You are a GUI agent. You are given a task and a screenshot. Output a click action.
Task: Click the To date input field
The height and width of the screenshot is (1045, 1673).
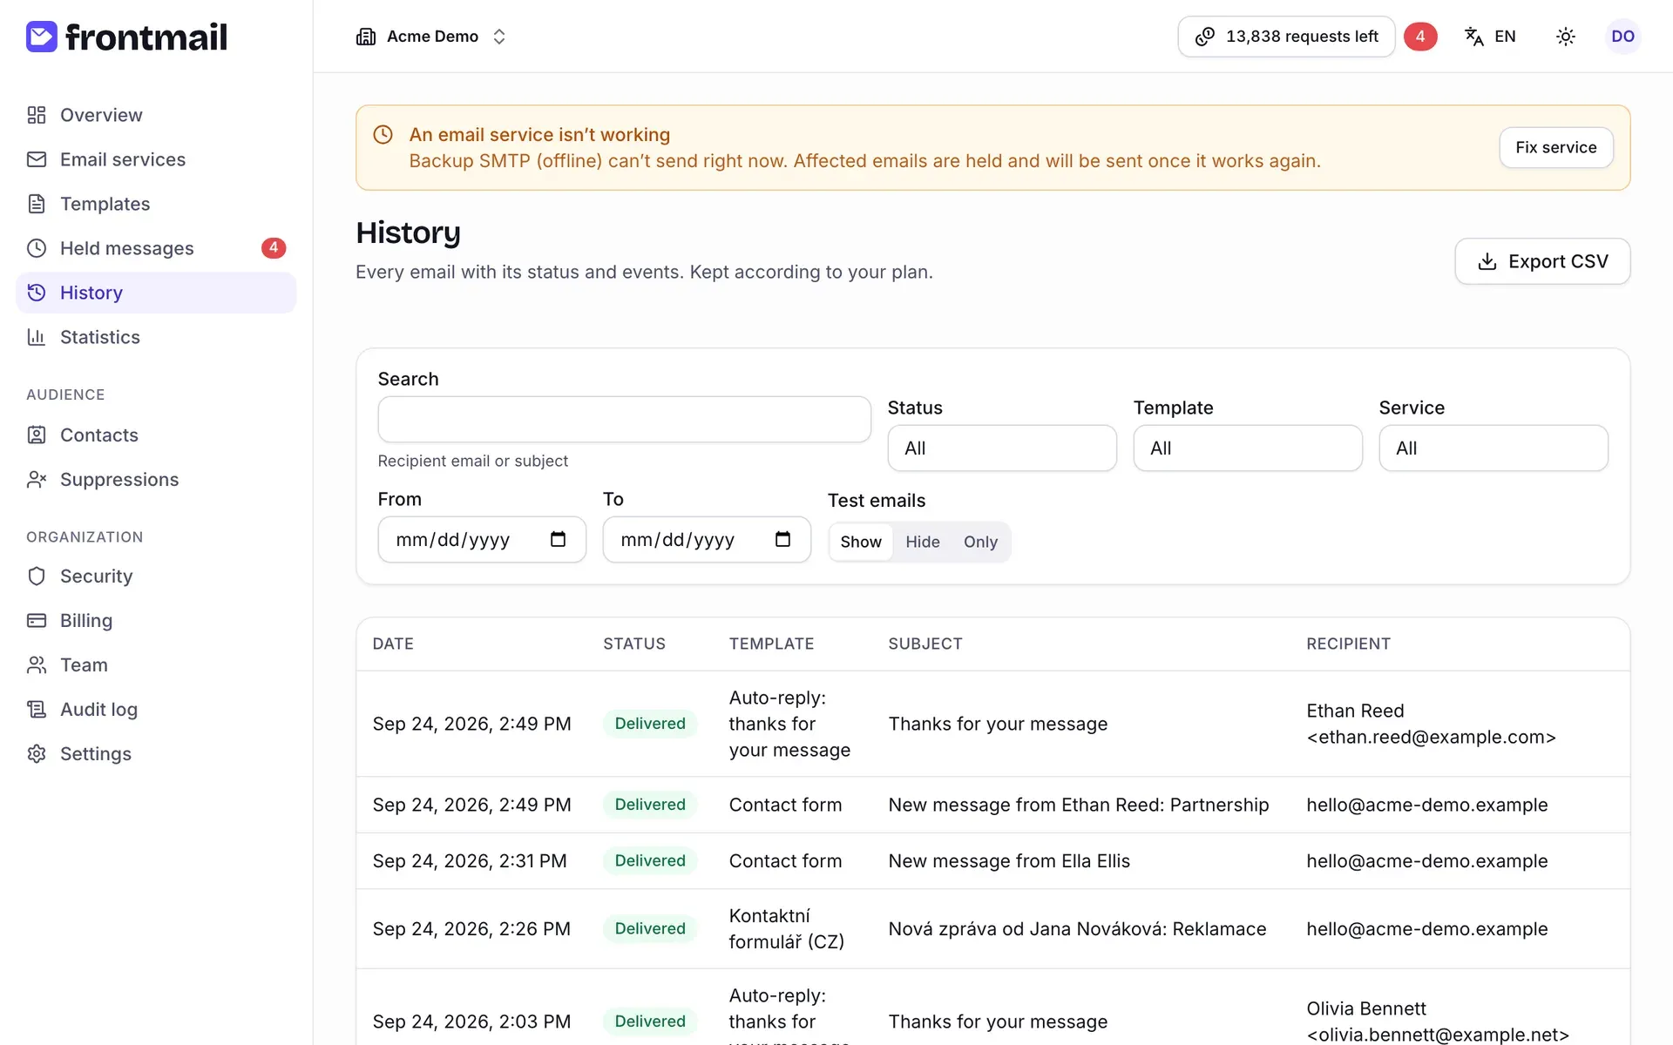click(x=707, y=539)
